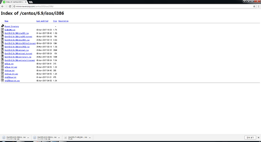Open the sha1sum.txt.asc link
Screen dimensions: 261x142
11,74
